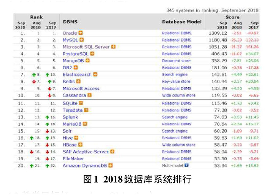Select the MongoDB score 358.79

(219, 61)
